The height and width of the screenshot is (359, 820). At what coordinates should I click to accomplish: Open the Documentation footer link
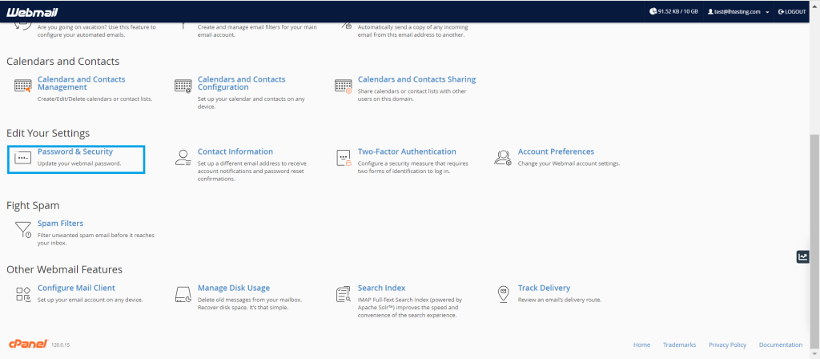click(780, 345)
